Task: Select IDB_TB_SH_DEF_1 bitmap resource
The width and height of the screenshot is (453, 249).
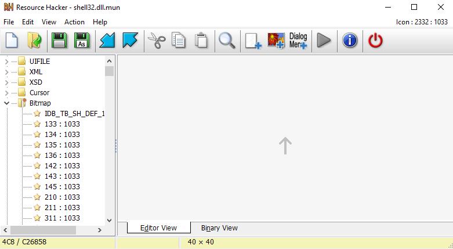Action: tap(75, 114)
